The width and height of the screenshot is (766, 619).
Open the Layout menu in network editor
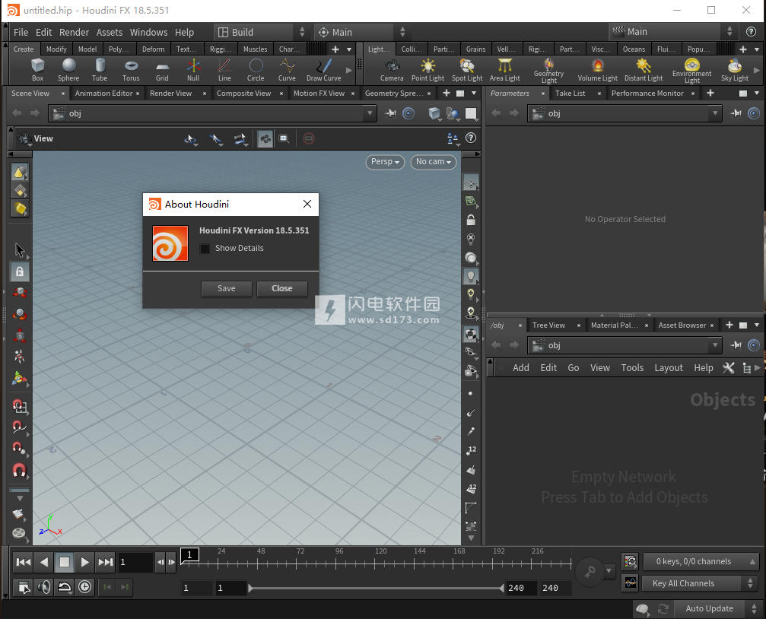(x=669, y=368)
